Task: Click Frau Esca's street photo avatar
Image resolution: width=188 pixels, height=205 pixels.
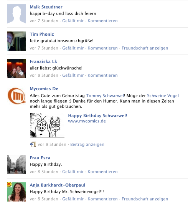Action: tap(16, 165)
